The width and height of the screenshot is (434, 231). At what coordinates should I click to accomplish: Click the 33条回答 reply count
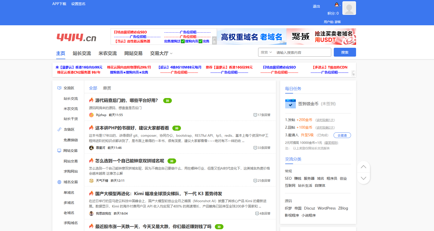pos(262,148)
